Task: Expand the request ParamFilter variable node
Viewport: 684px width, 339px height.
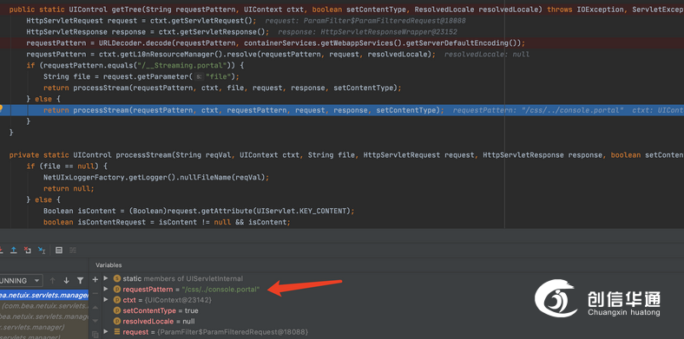Action: pyautogui.click(x=106, y=332)
